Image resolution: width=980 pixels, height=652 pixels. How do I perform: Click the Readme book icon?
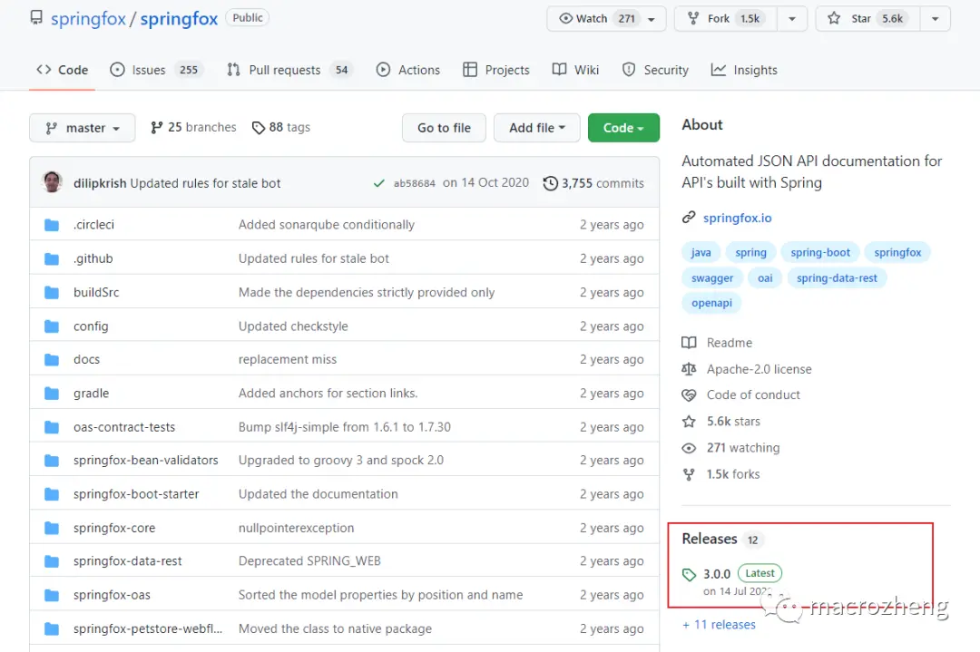(690, 343)
